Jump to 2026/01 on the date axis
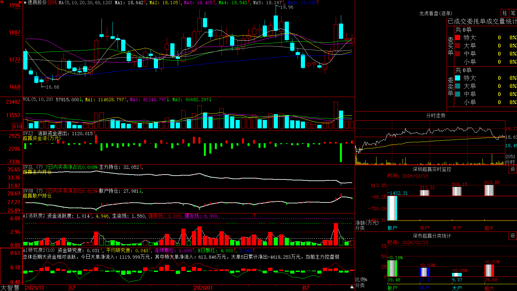 (204, 288)
